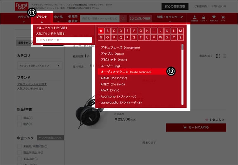The width and height of the screenshot is (238, 165).
Task: Open favorites heart icon in header
Action: click(214, 18)
